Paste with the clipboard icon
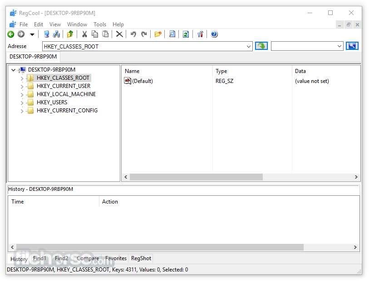Image resolution: width=369 pixels, height=281 pixels. click(105, 34)
